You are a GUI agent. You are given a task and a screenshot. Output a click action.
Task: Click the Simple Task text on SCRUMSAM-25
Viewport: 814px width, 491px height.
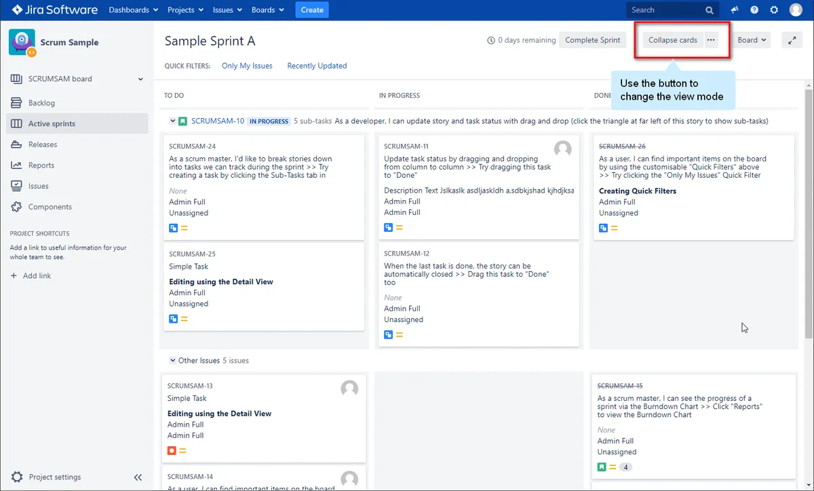[x=189, y=267]
